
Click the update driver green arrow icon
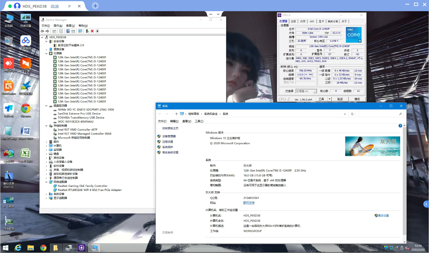pos(87,31)
